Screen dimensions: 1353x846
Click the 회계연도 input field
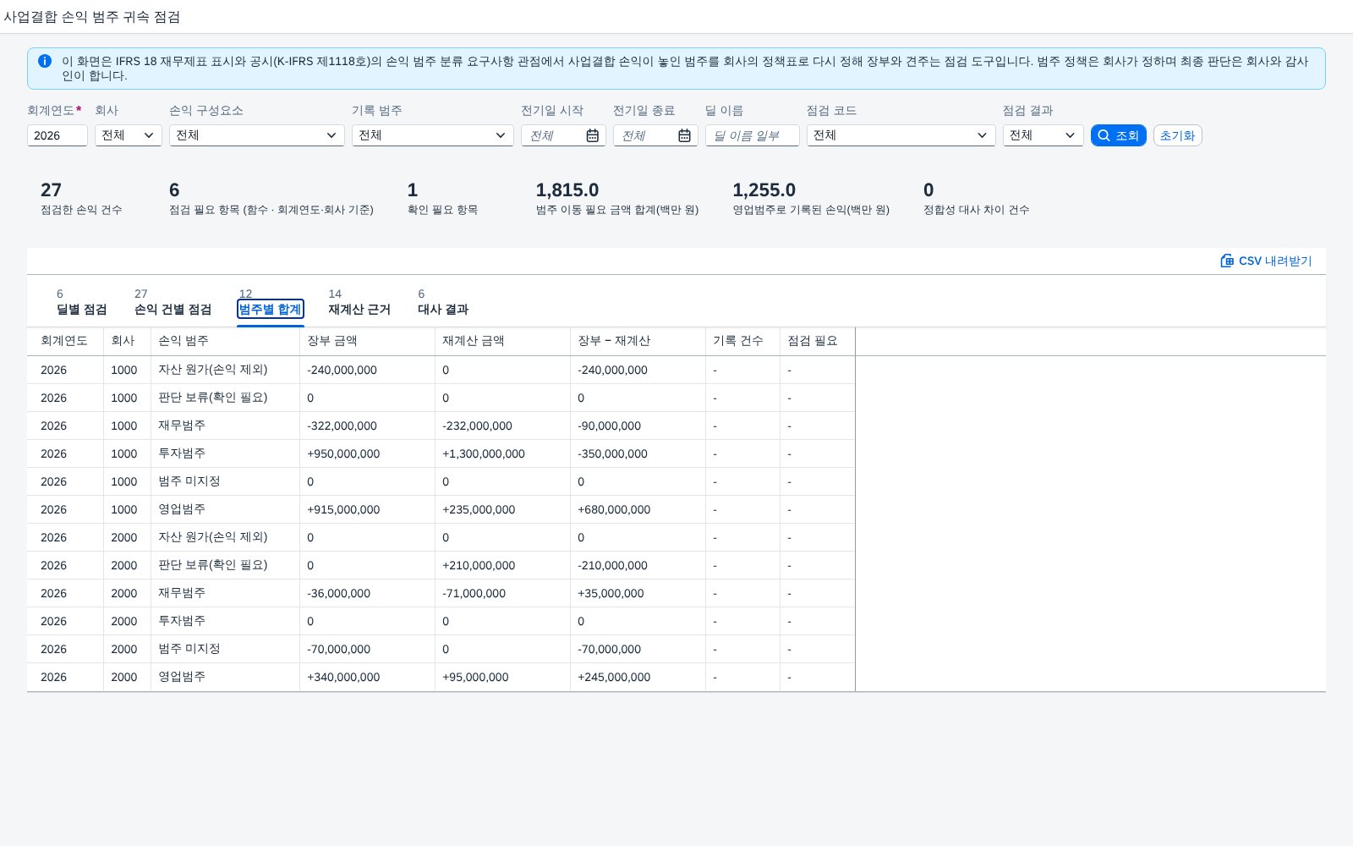58,135
